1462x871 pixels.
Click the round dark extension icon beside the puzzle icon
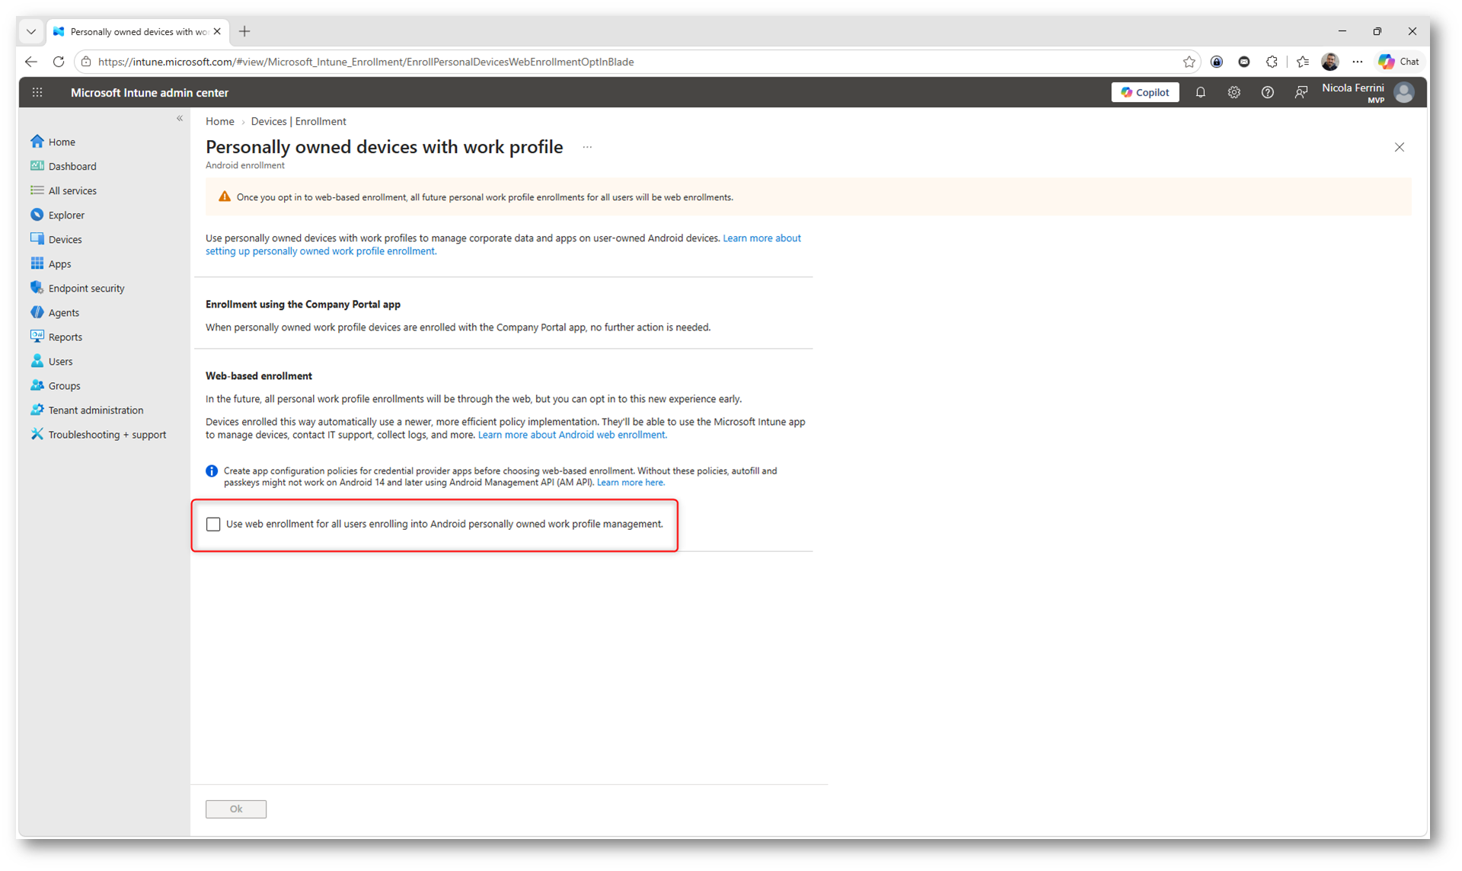(1244, 62)
